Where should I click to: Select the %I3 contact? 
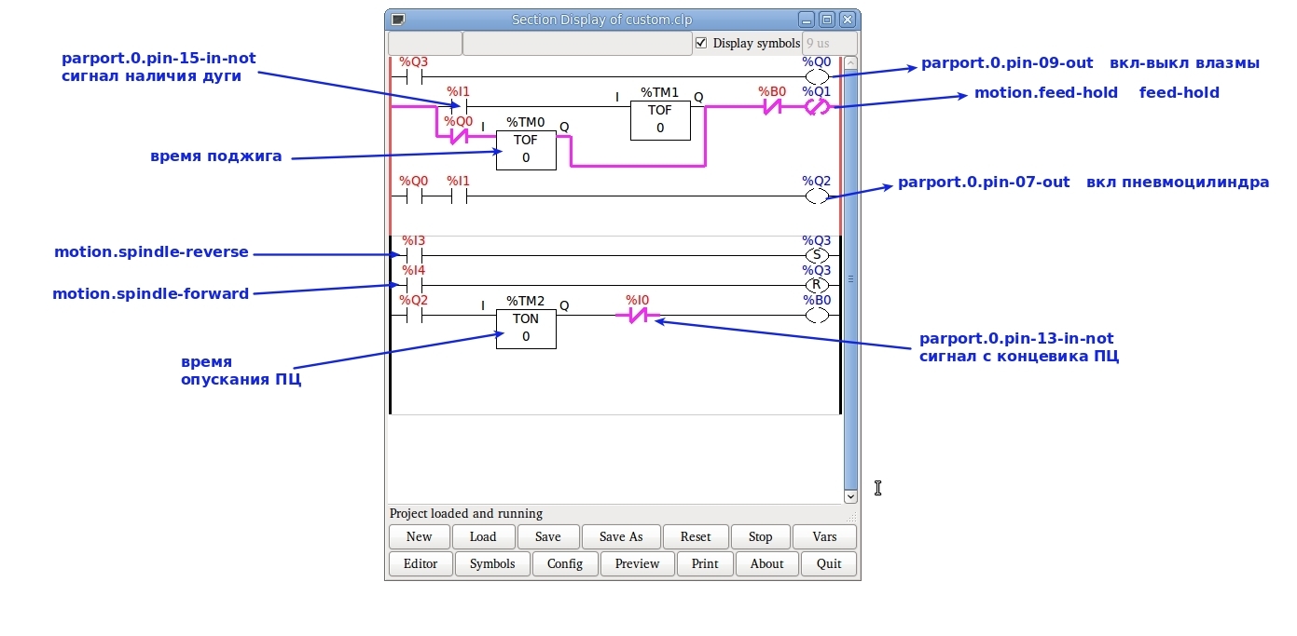point(414,255)
